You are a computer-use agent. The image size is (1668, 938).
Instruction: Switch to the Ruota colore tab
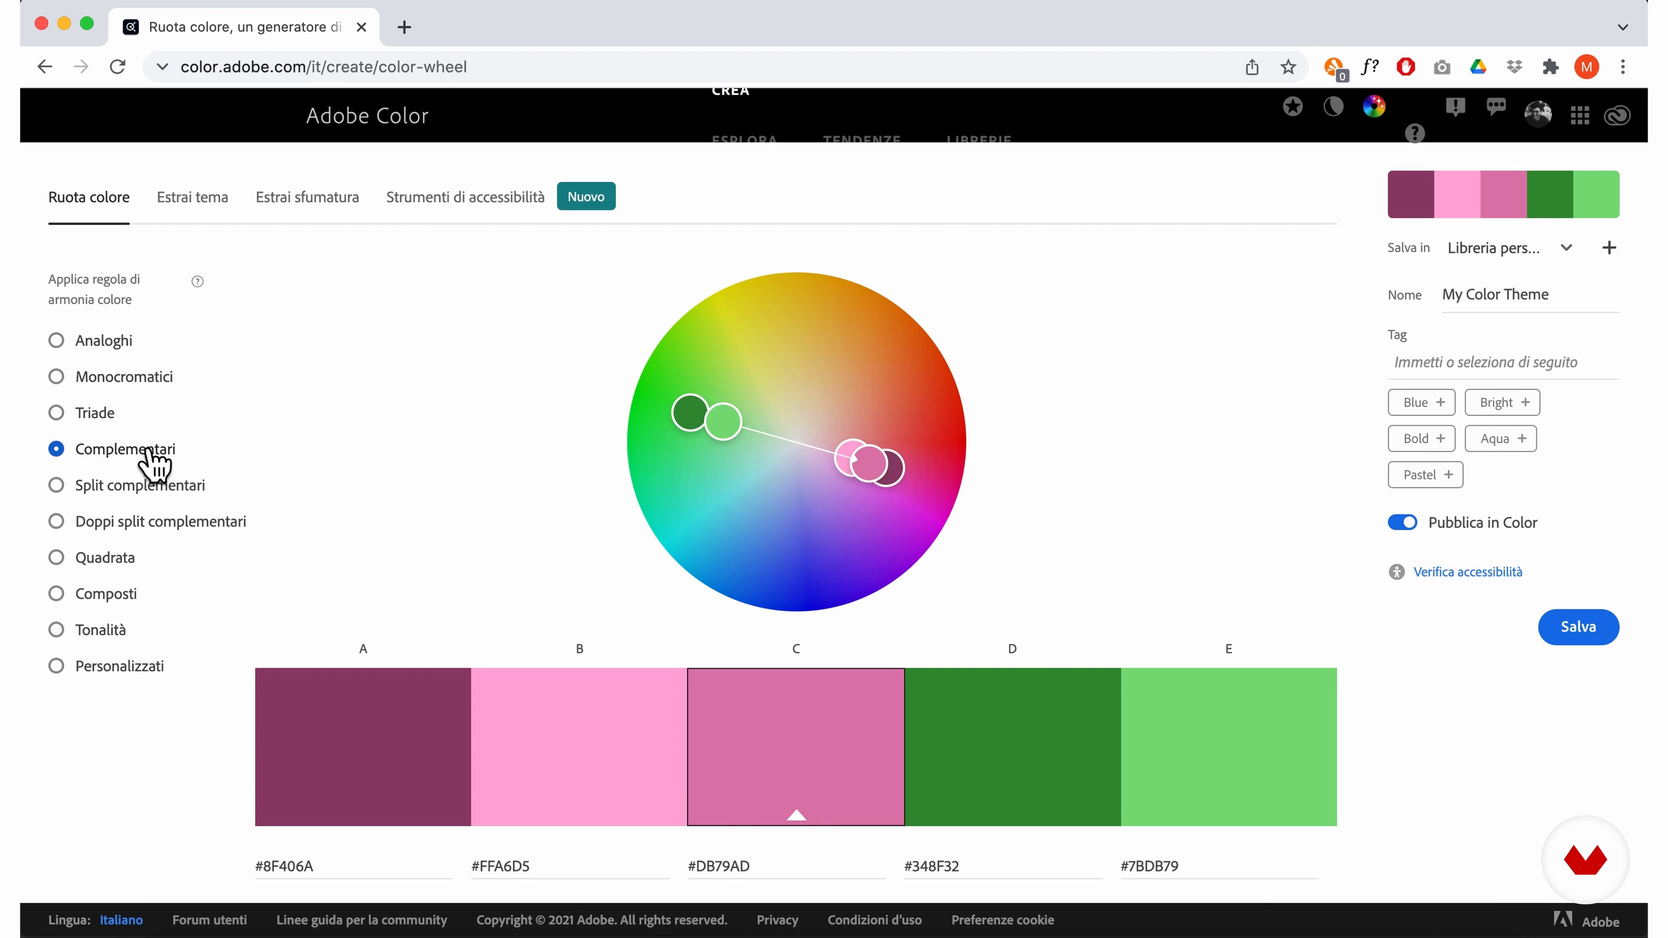click(89, 197)
